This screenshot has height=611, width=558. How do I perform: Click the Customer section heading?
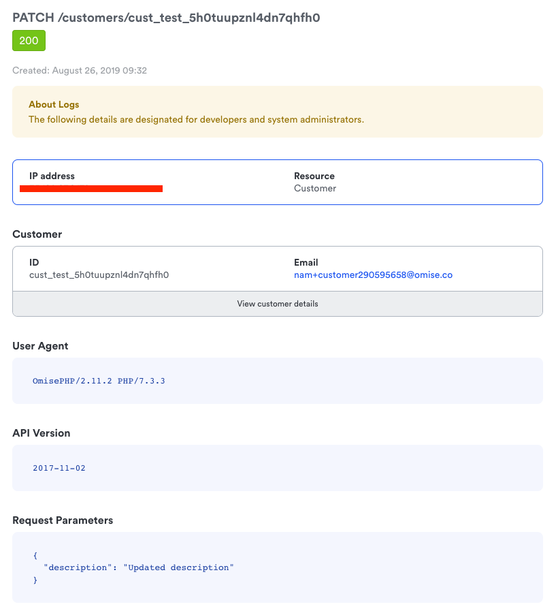pyautogui.click(x=37, y=234)
